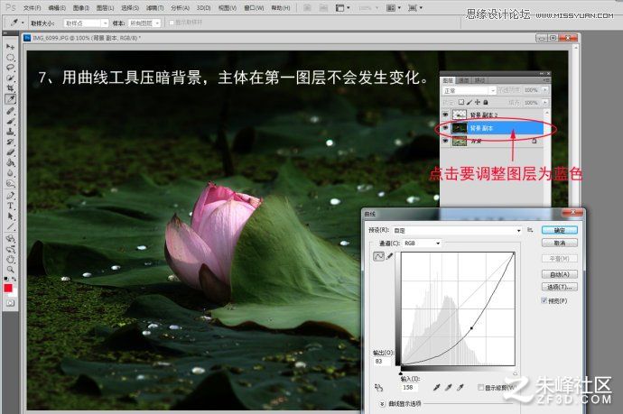
Task: Open the 样本 sample layers dropdown
Action: click(x=145, y=23)
